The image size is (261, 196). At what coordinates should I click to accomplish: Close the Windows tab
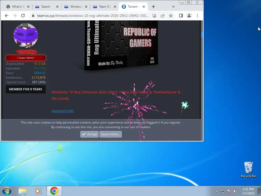86,7
